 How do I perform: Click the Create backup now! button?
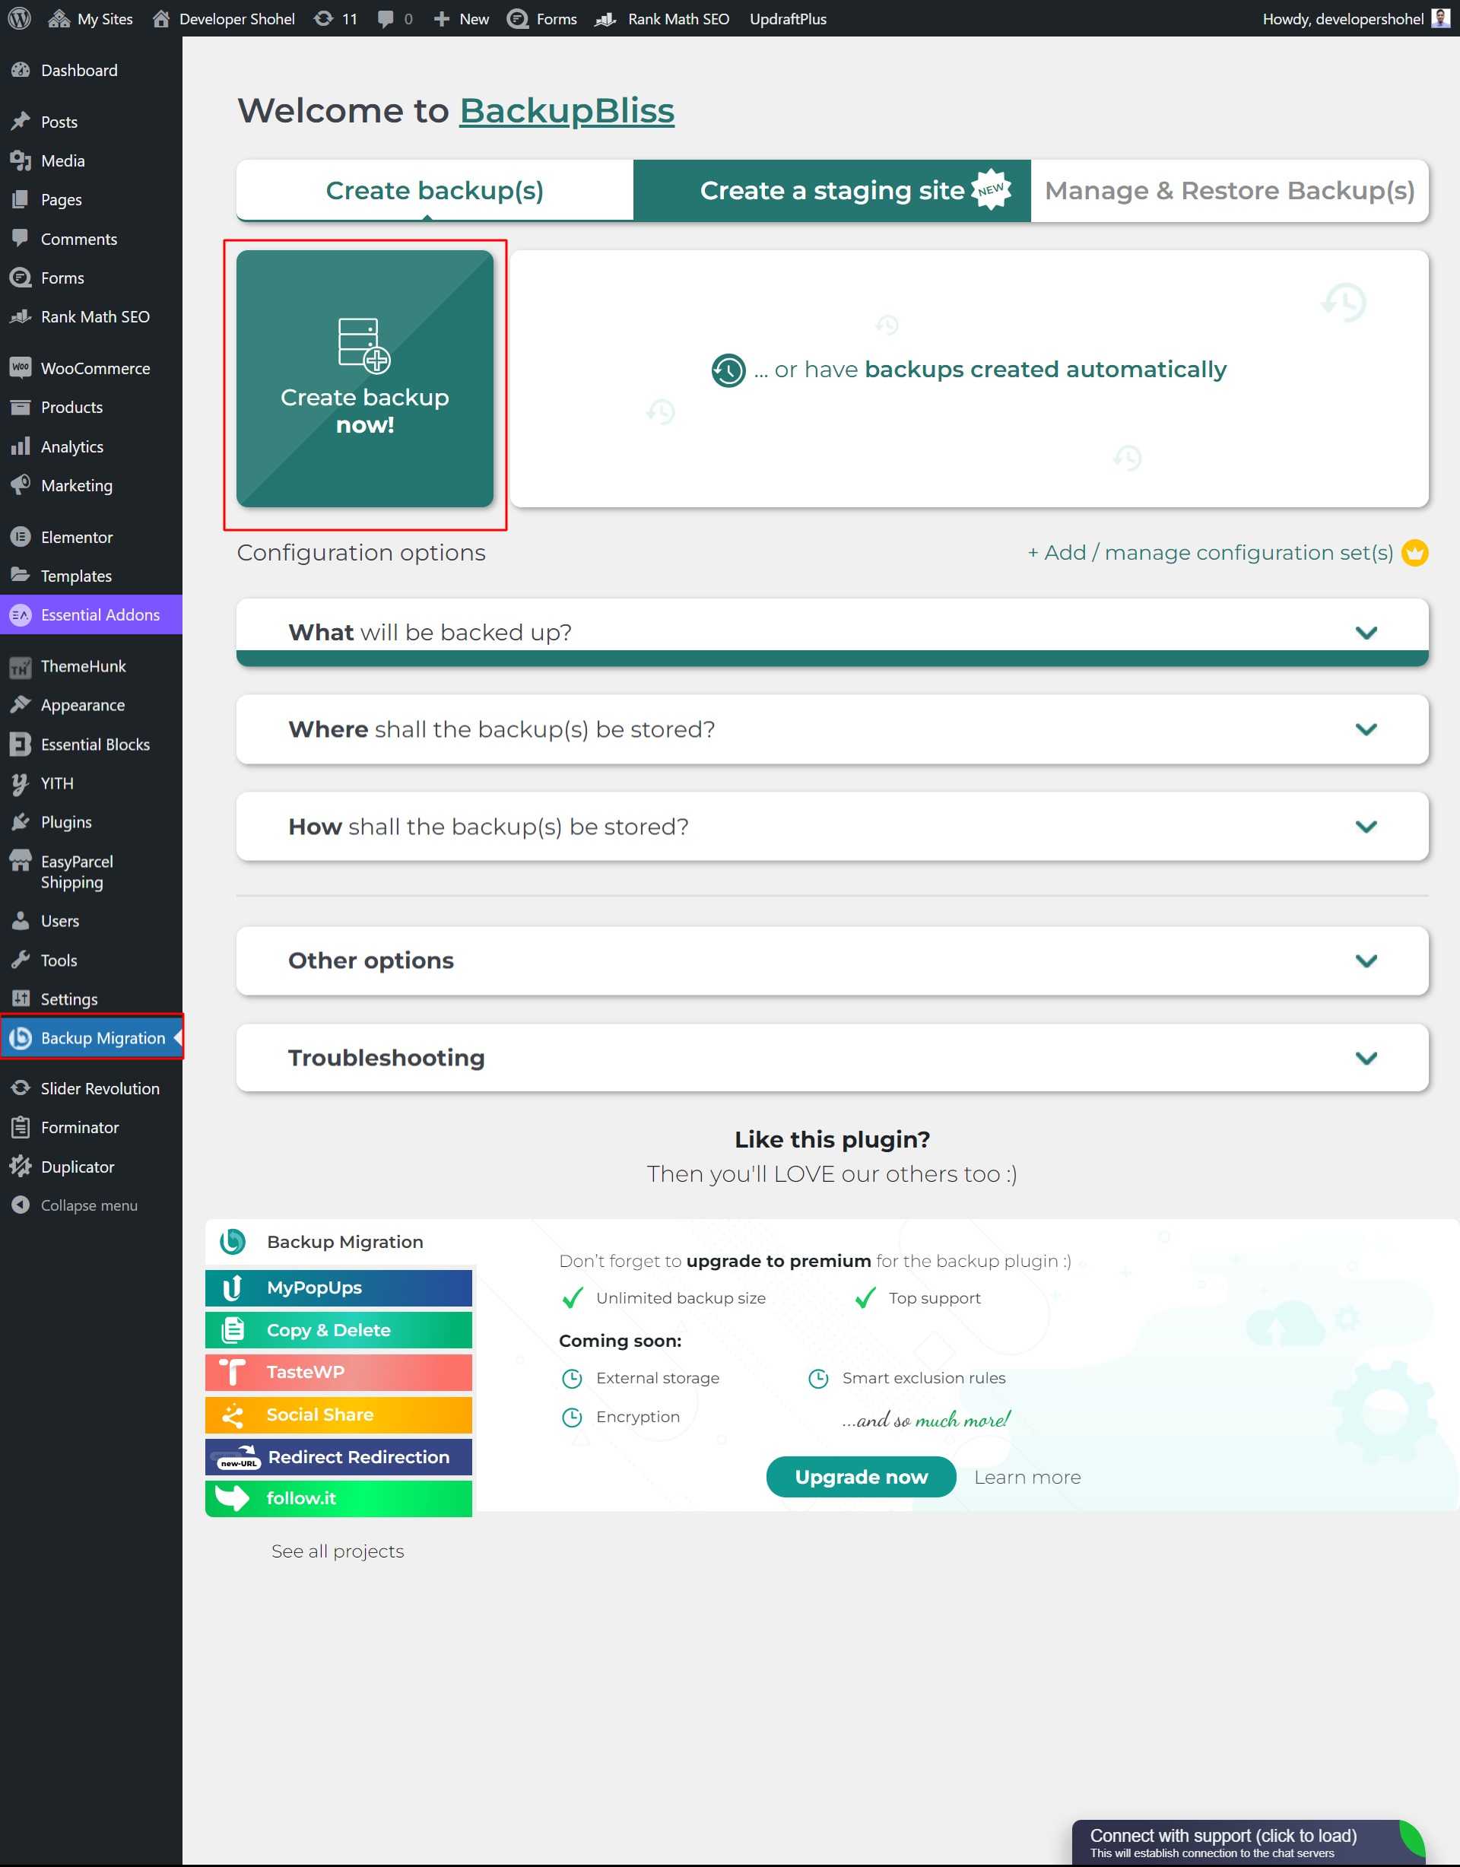[365, 379]
